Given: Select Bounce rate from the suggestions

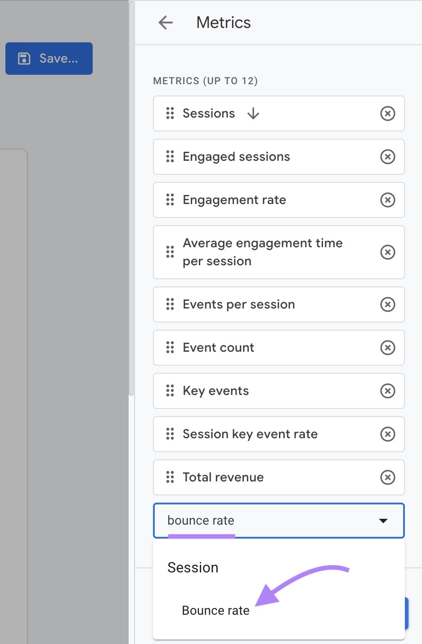Looking at the screenshot, I should [215, 611].
